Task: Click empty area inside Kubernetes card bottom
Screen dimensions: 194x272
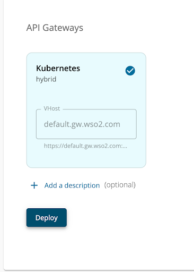Action: 86,158
